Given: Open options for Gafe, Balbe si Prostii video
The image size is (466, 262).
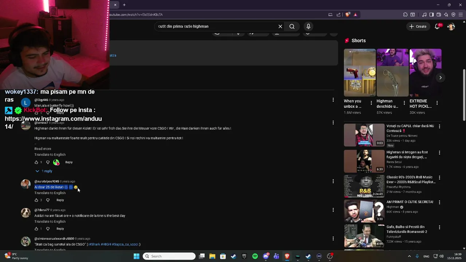Looking at the screenshot, I should (439, 227).
